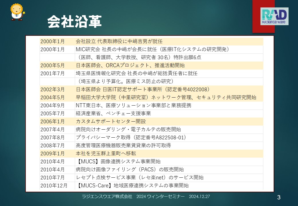Image resolution: width=298 pixels, height=206 pixels.
Task: Click 埼玉県医情報化研究会 entry
Action: 136,74
